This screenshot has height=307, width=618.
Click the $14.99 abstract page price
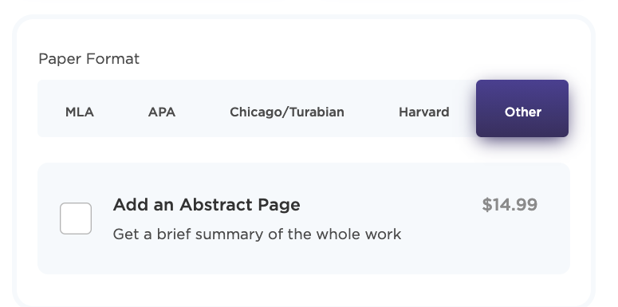[510, 205]
